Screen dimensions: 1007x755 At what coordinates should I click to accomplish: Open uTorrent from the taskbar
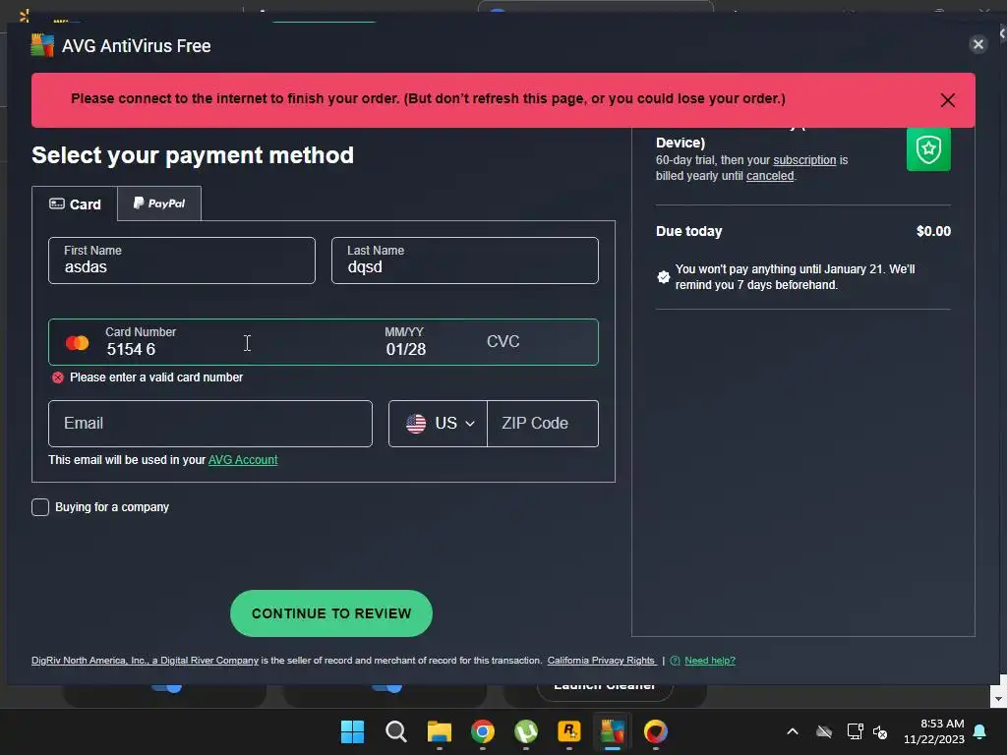526,731
